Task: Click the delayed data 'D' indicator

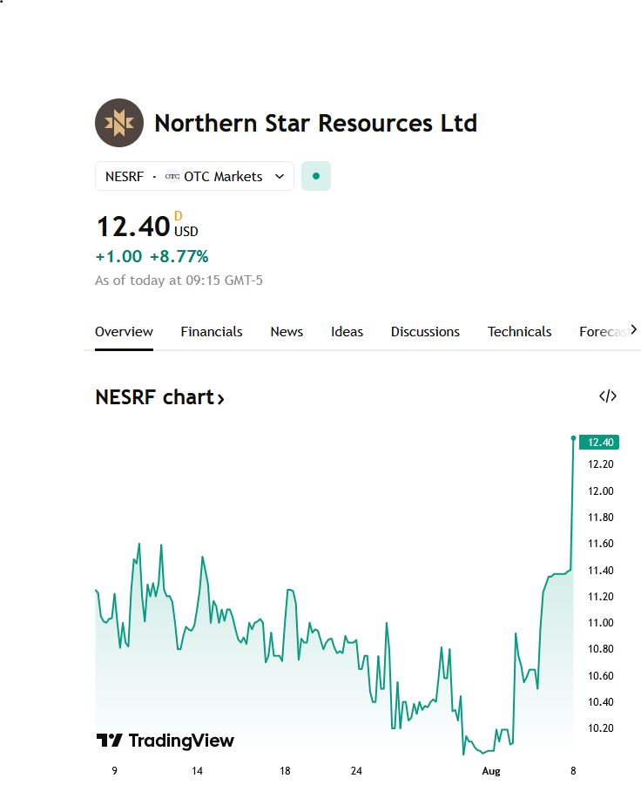Action: [x=179, y=216]
